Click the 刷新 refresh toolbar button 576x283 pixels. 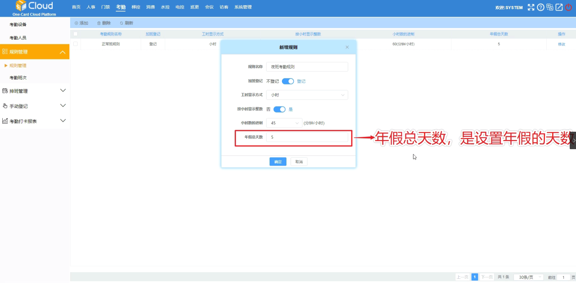pyautogui.click(x=127, y=23)
